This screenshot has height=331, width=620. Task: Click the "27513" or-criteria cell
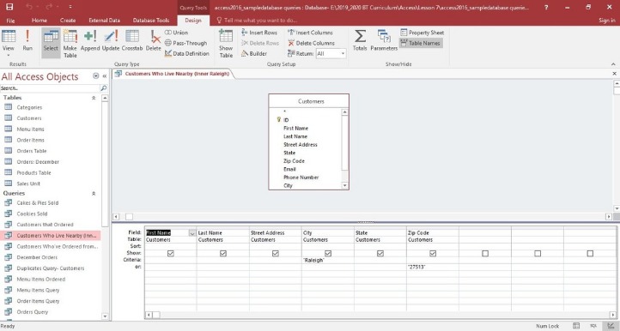click(x=433, y=267)
